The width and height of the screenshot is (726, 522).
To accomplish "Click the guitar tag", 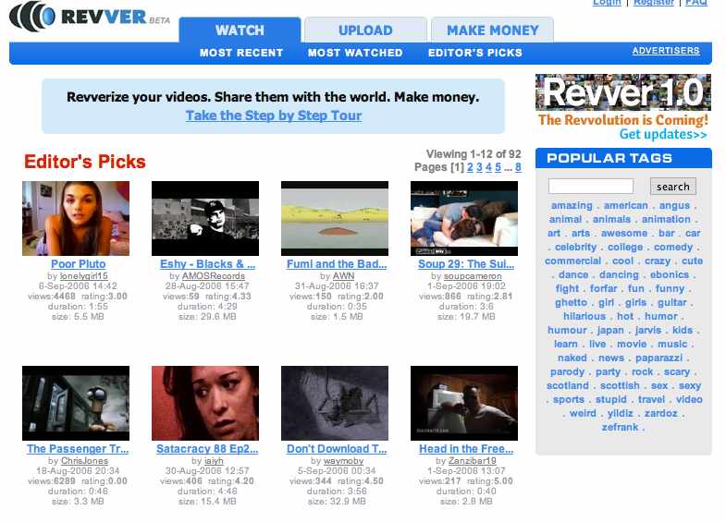I will [x=671, y=302].
